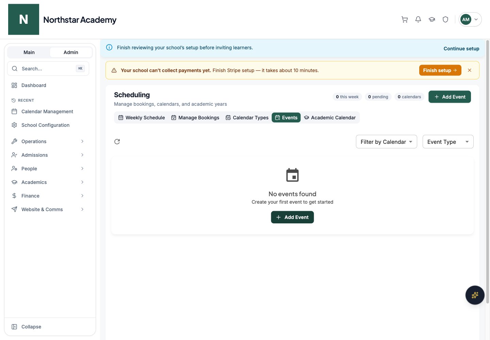
Task: Click the page vertical scrollbar
Action: pyautogui.click(x=488, y=172)
